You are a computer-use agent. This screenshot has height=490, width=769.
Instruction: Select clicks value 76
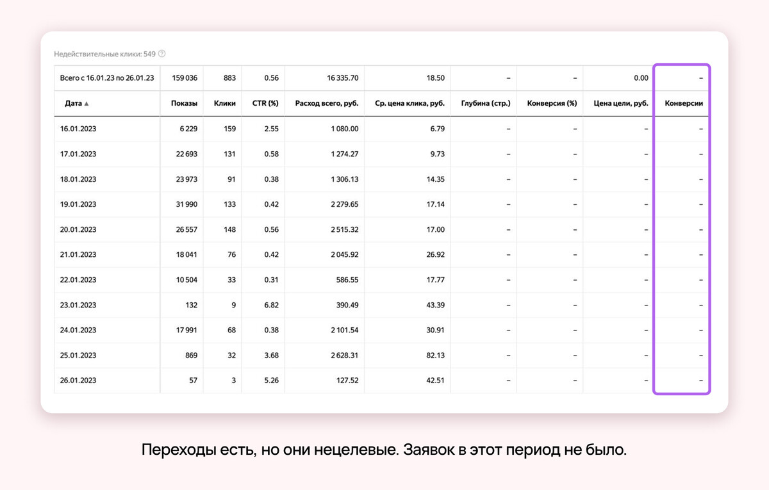[231, 254]
